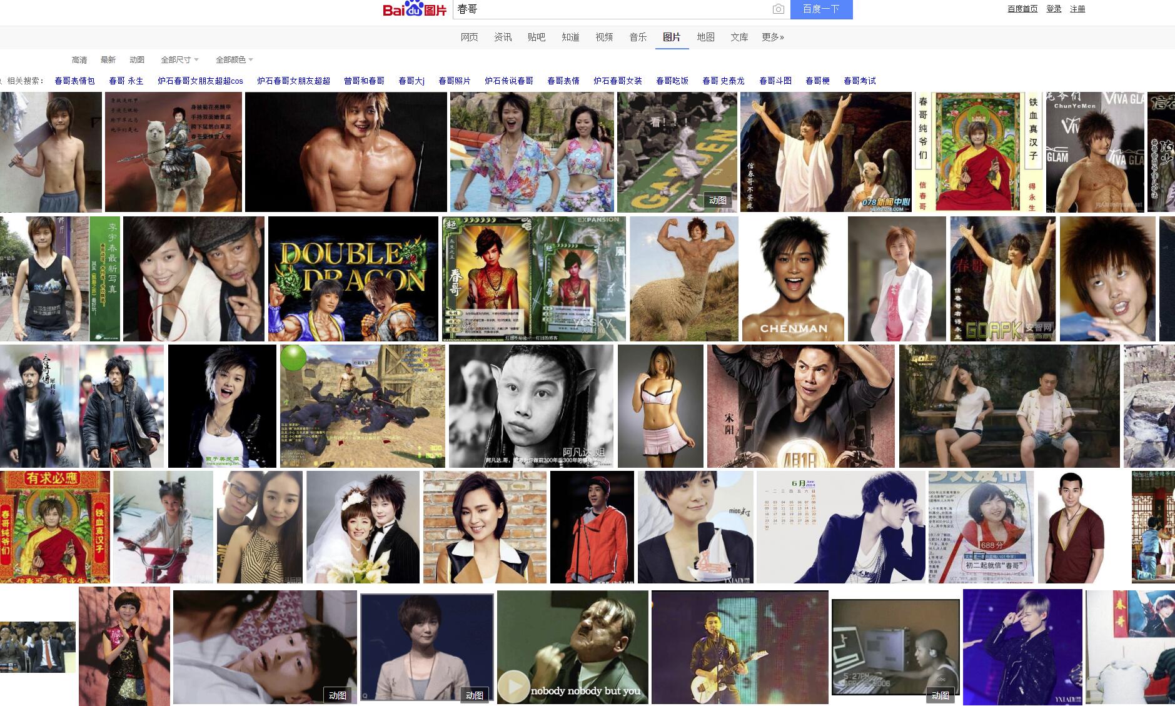Open the DOUBLE DRAGON game thumbnail

[x=353, y=279]
